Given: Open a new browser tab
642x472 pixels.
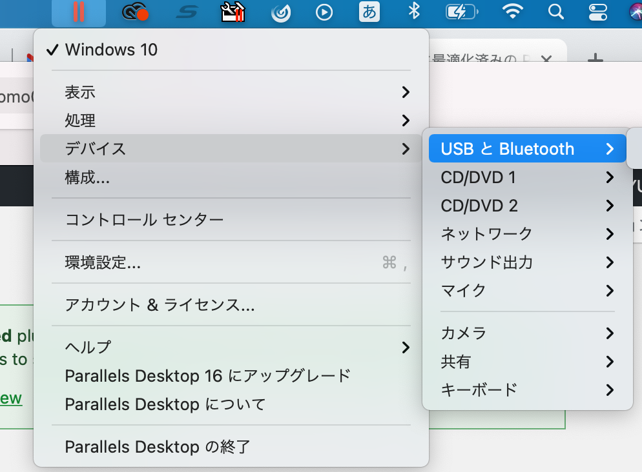Looking at the screenshot, I should pyautogui.click(x=595, y=59).
